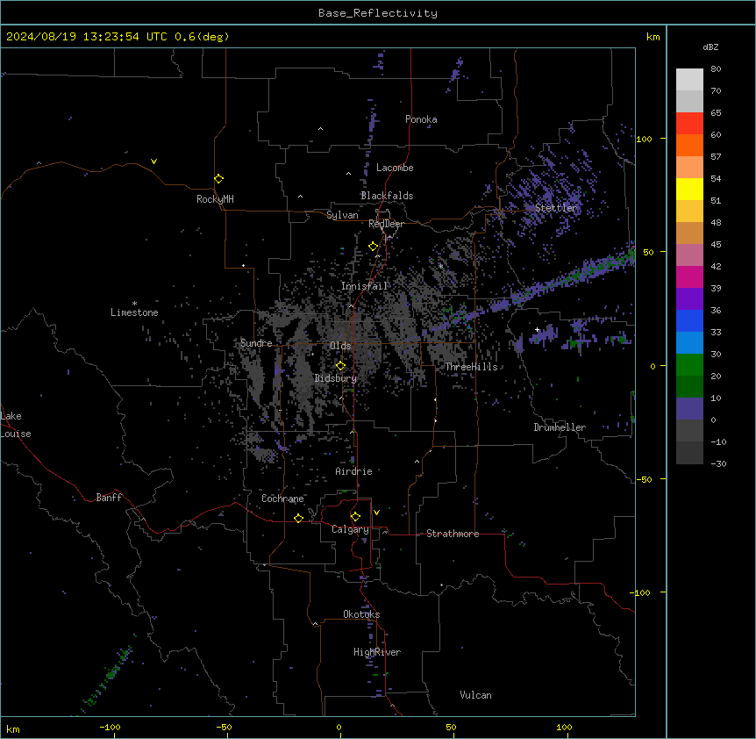Select the magenta 42-39 dBZ legend swatch
The height and width of the screenshot is (739, 756).
coord(689,276)
